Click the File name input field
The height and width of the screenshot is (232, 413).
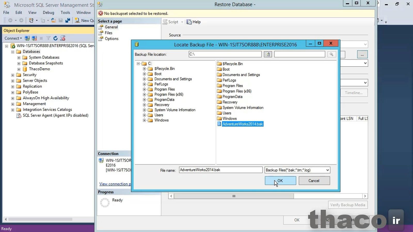pos(221,170)
